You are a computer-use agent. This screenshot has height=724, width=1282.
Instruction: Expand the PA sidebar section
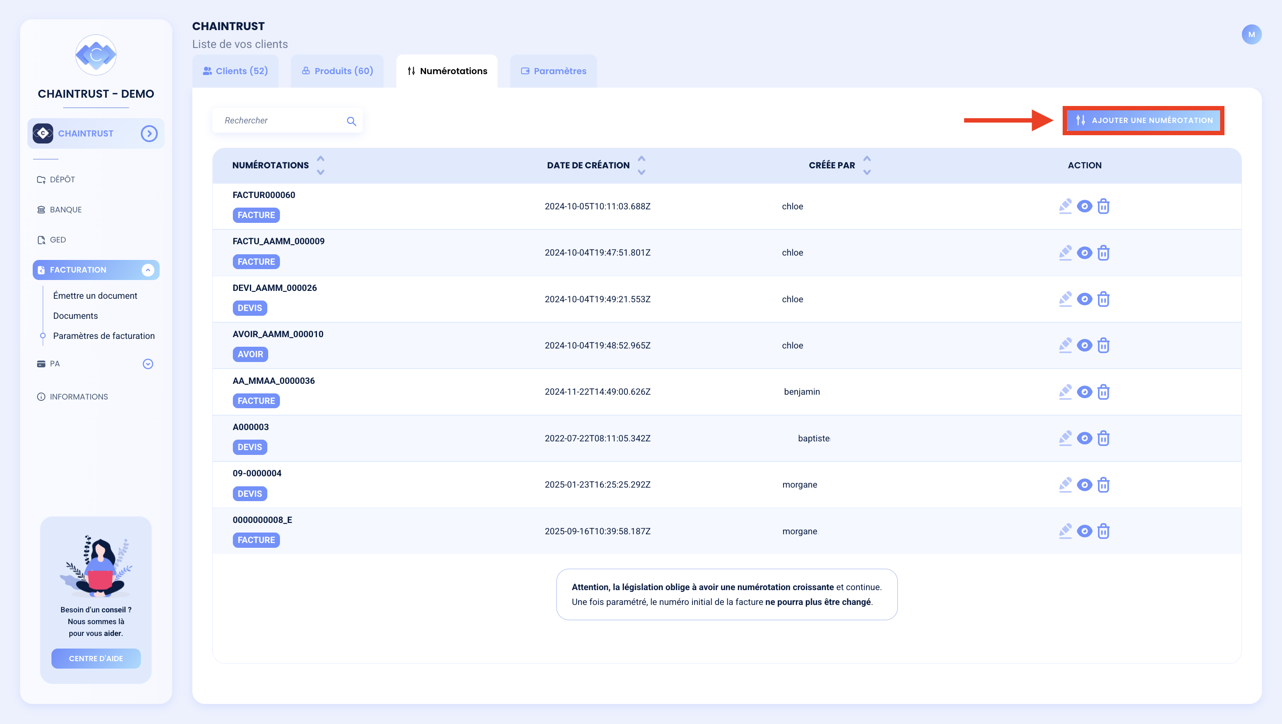point(148,364)
